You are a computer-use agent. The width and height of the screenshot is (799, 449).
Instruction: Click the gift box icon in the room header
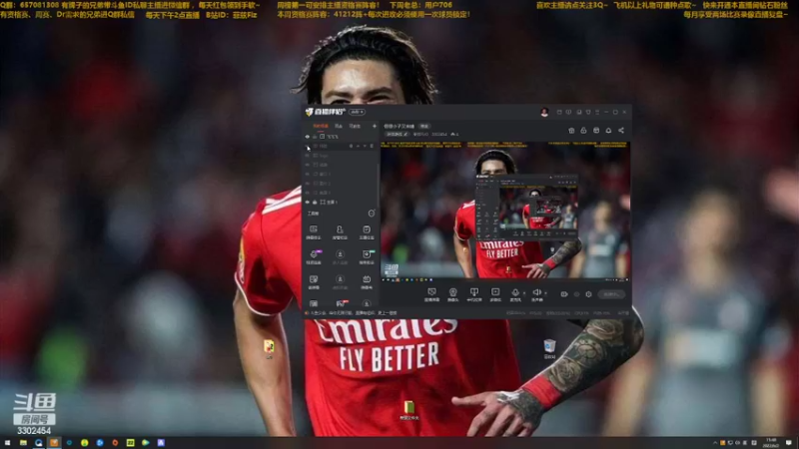pos(571,131)
